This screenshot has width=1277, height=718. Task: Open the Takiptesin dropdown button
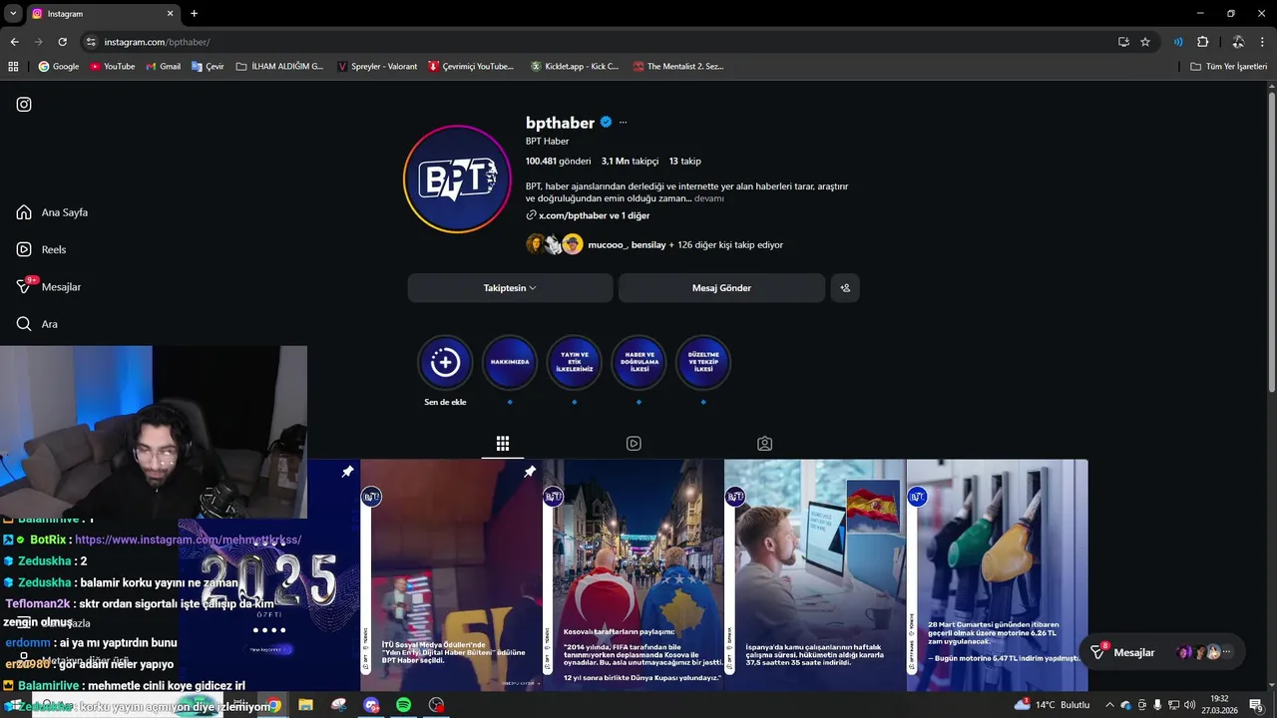(510, 287)
